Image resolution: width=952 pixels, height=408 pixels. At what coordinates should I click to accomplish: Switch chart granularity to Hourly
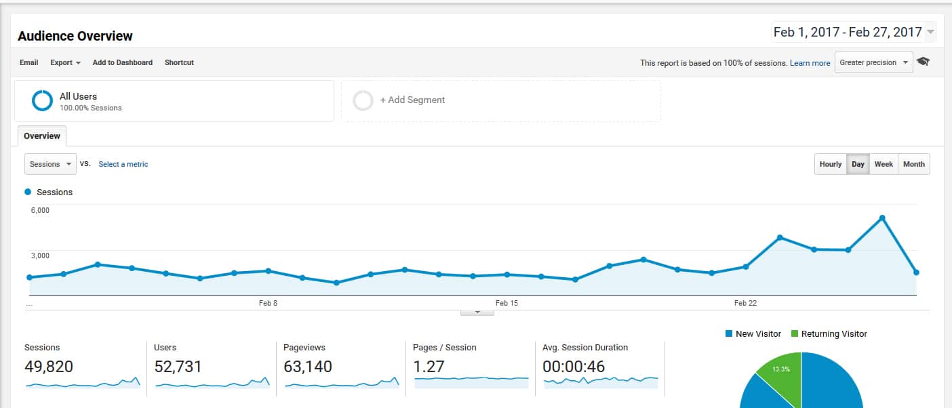pyautogui.click(x=830, y=164)
